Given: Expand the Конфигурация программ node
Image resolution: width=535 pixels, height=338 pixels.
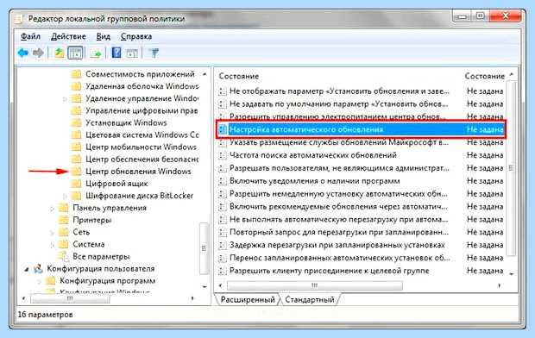Looking at the screenshot, I should click(39, 281).
